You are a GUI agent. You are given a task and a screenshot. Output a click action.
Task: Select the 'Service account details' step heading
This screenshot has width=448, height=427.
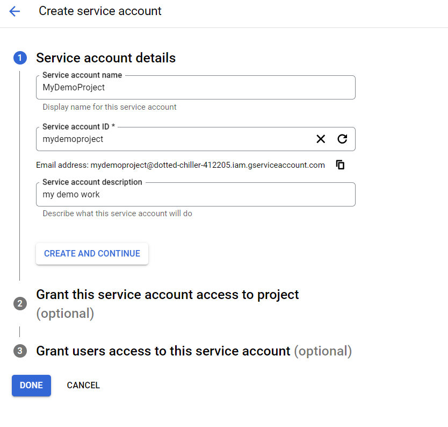point(106,58)
